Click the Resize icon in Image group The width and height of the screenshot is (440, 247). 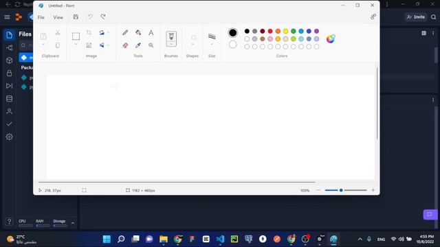[89, 45]
